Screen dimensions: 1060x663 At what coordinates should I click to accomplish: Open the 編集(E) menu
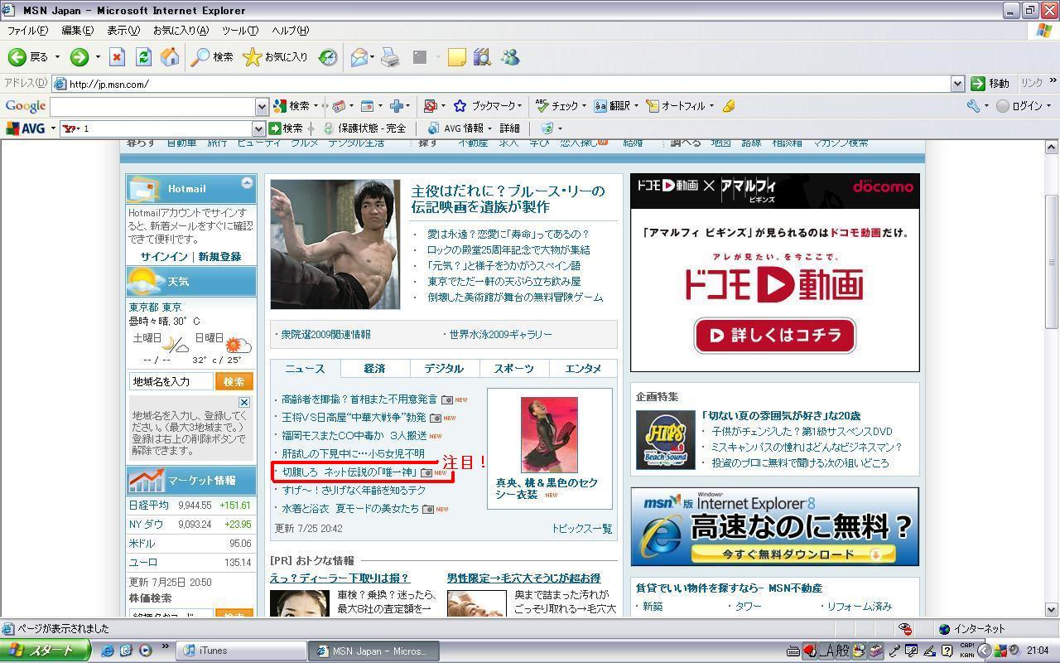pyautogui.click(x=78, y=31)
